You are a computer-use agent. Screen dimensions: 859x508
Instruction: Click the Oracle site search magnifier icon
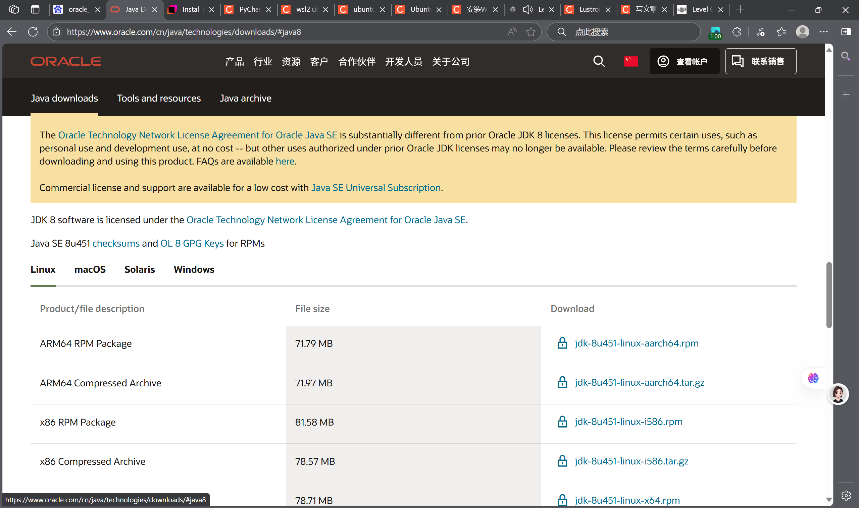599,61
